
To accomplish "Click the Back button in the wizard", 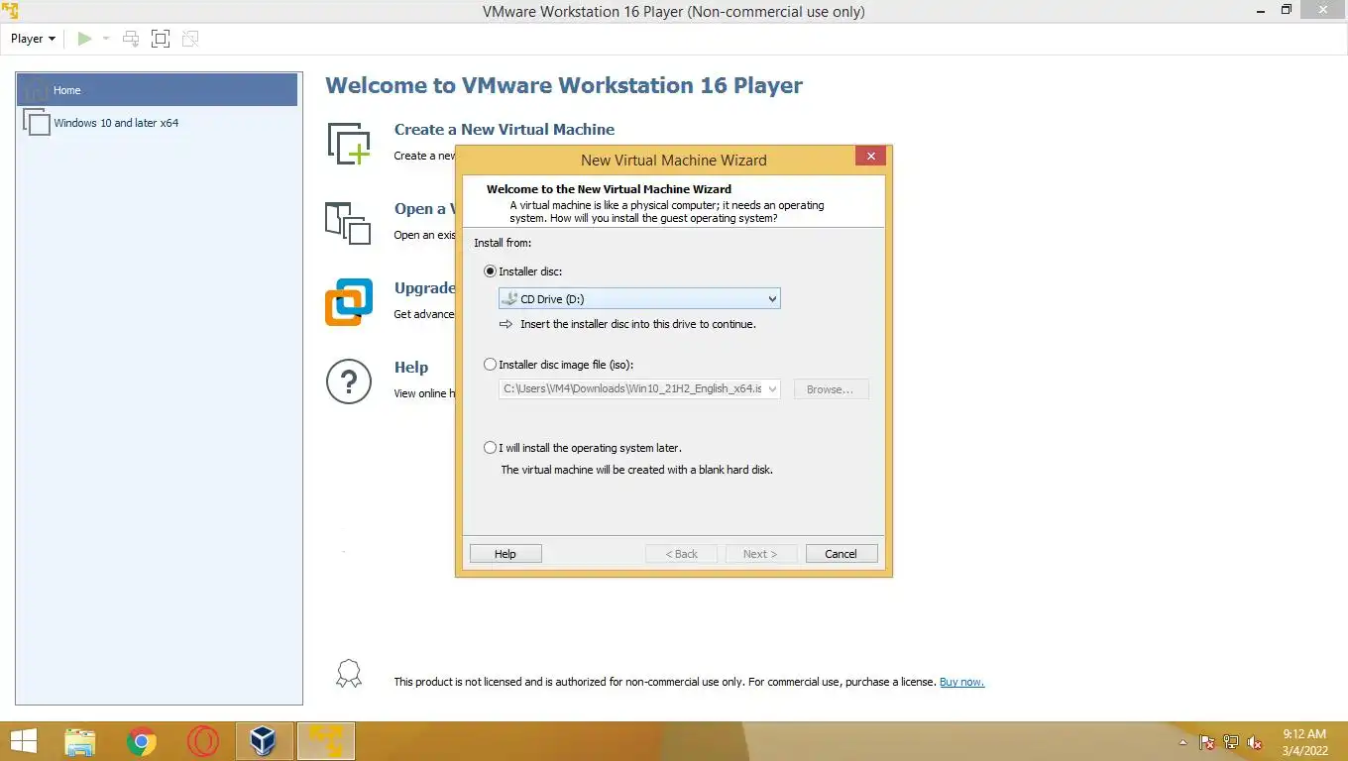I will (x=682, y=554).
